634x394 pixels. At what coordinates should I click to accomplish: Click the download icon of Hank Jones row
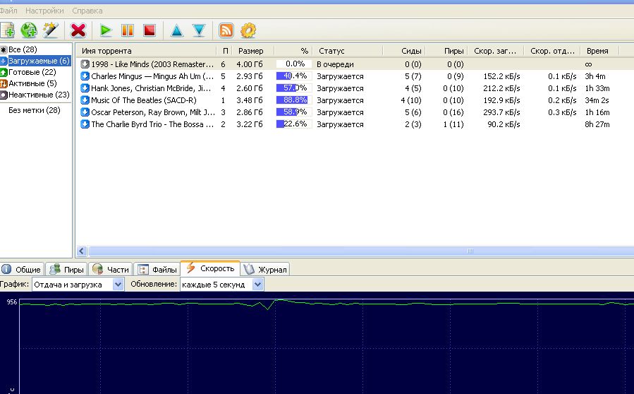(85, 88)
